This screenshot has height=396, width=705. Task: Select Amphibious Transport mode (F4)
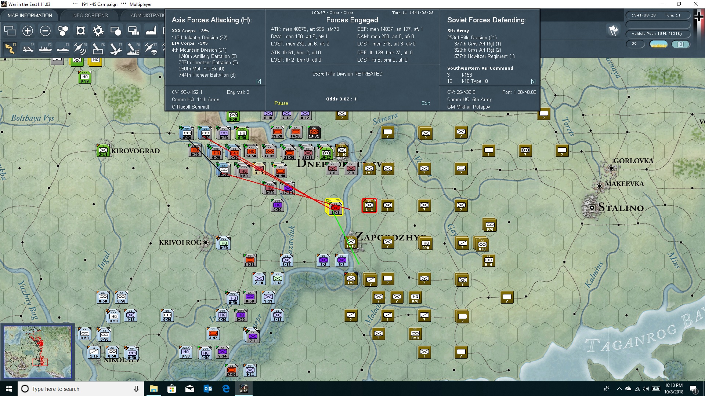[63, 48]
